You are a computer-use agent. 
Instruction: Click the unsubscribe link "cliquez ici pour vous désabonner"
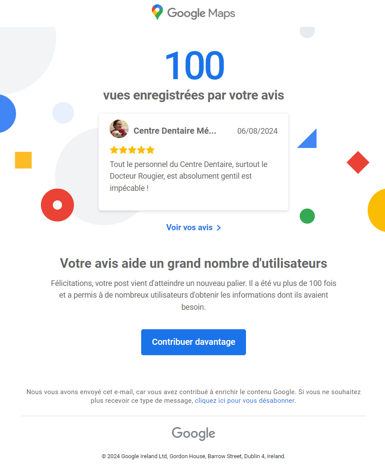click(x=245, y=401)
